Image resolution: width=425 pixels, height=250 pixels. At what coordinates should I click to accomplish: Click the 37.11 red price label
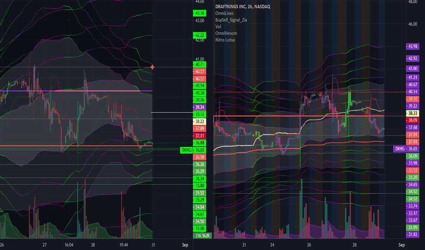pyautogui.click(x=199, y=136)
